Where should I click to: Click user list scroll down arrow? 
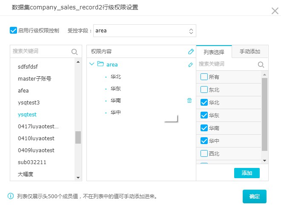78,178
